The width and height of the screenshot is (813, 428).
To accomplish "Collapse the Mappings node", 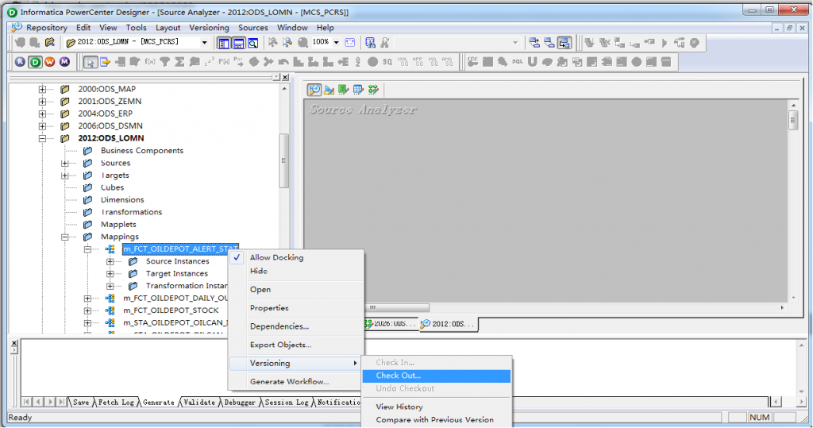I will [65, 237].
